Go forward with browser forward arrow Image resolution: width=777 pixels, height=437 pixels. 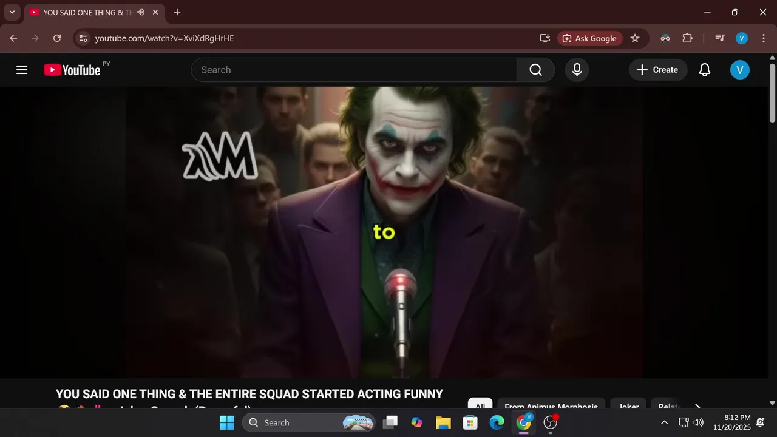coord(35,38)
